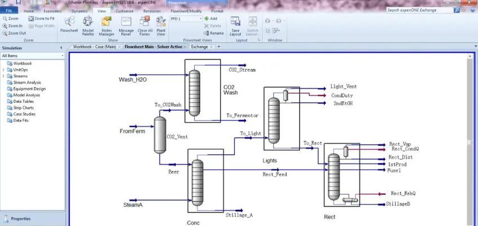Image resolution: width=478 pixels, height=226 pixels.
Task: Click Zoom In
Action: pyautogui.click(x=12, y=26)
